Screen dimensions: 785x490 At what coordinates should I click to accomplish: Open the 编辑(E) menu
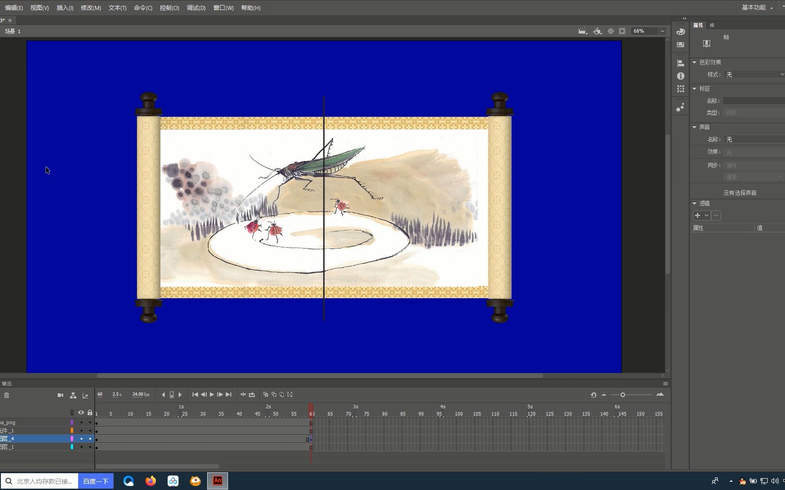point(14,8)
